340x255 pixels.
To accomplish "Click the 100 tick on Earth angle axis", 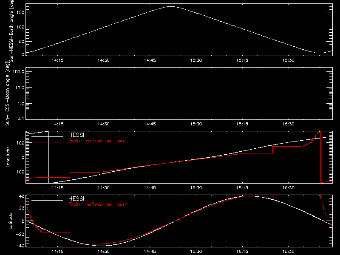I will 20,27.
